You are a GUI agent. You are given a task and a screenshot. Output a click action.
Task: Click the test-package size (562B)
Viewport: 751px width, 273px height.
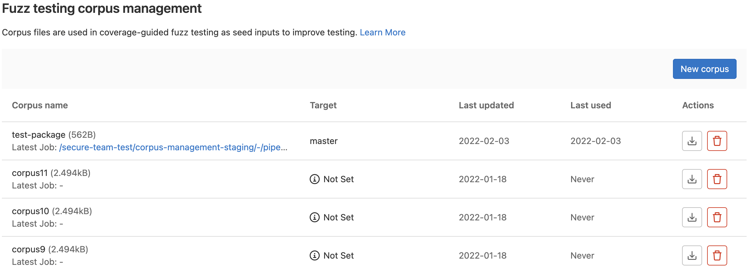point(82,135)
